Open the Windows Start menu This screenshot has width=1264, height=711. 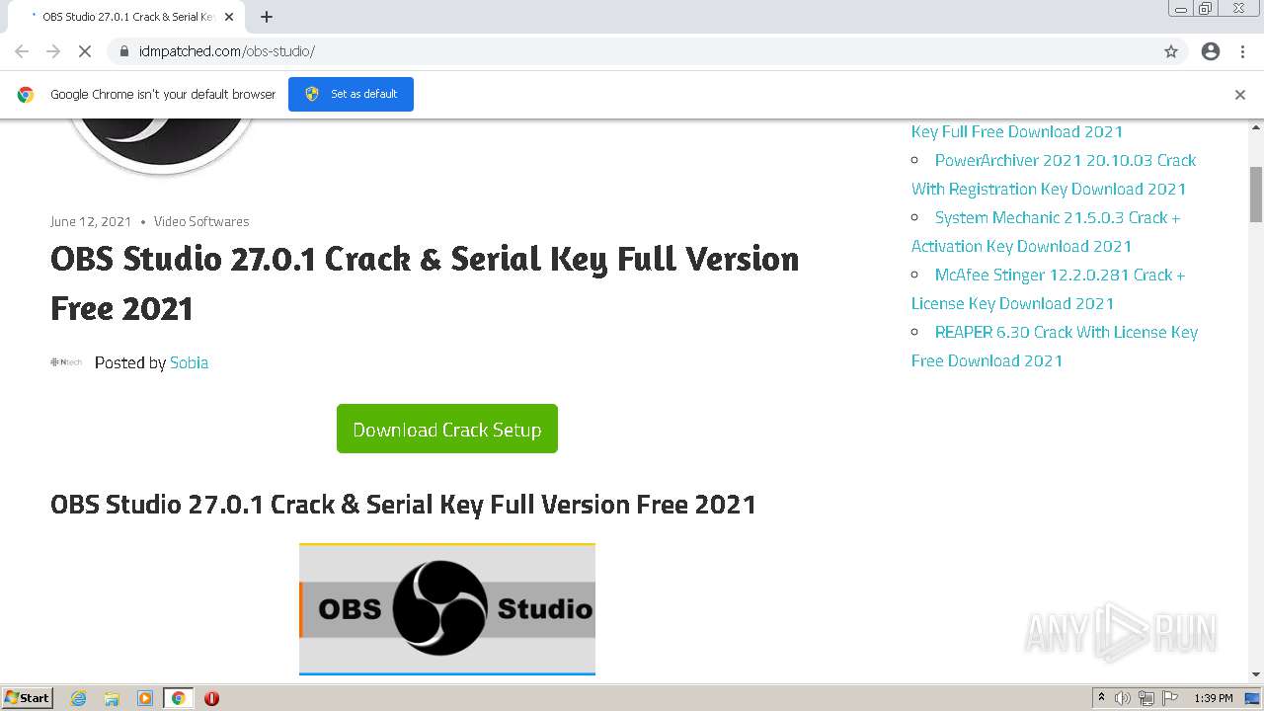pyautogui.click(x=28, y=698)
